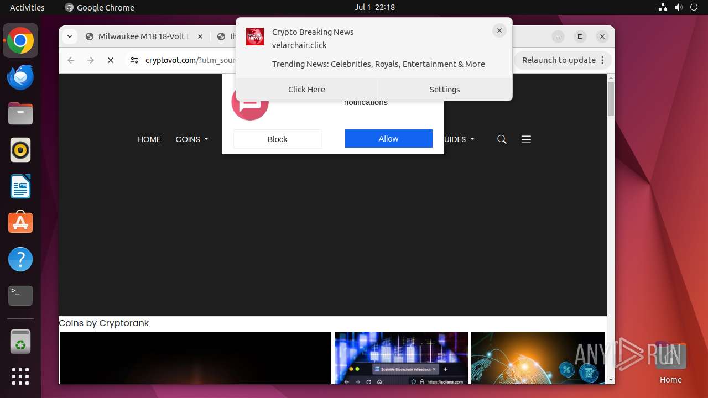
Task: Open the Solana blockchain article thumbnail
Action: pyautogui.click(x=401, y=358)
